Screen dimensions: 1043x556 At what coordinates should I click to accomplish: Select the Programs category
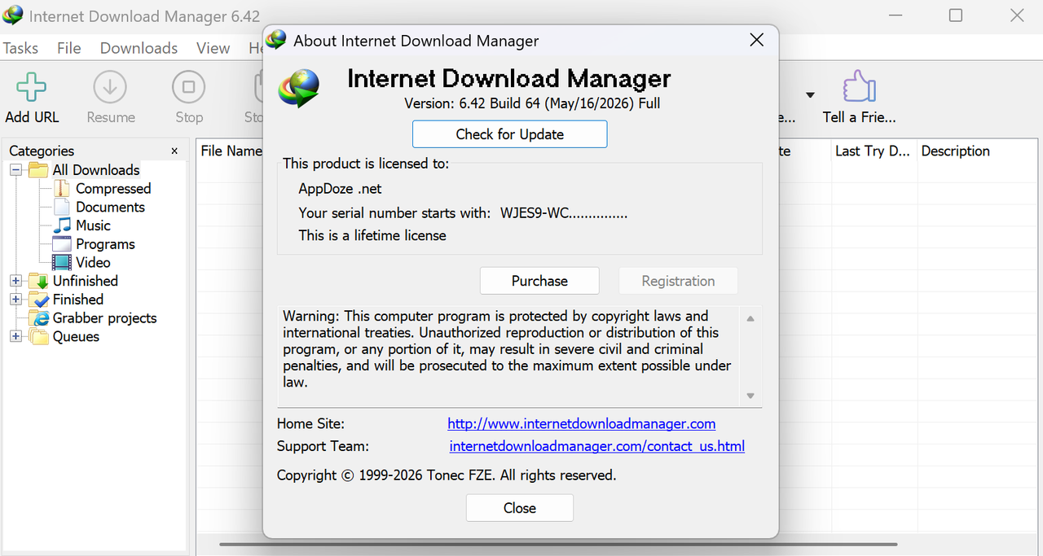point(105,244)
